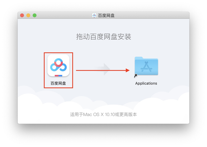Close the installer window with red button
This screenshot has width=207, height=147.
point(22,15)
